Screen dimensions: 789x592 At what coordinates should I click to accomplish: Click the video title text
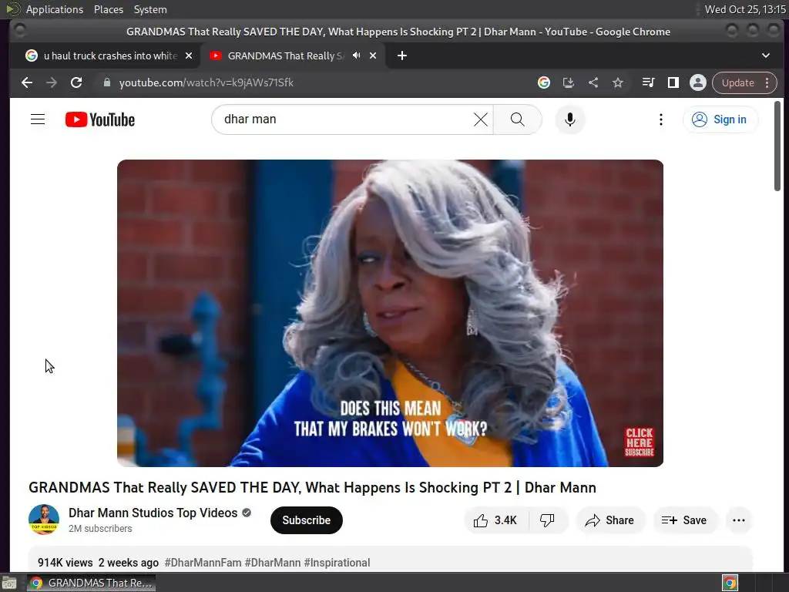(x=312, y=487)
